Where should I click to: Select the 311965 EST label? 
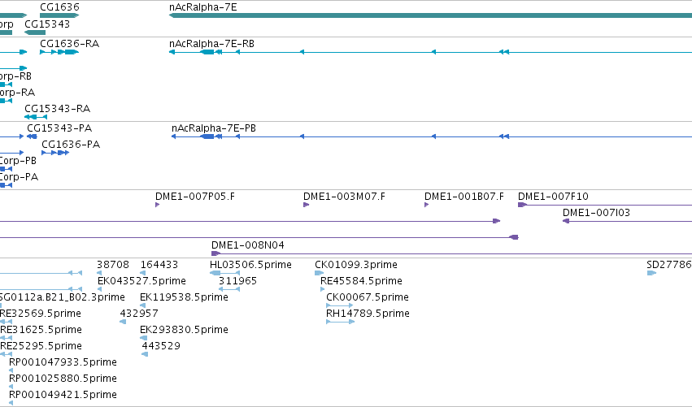[238, 281]
